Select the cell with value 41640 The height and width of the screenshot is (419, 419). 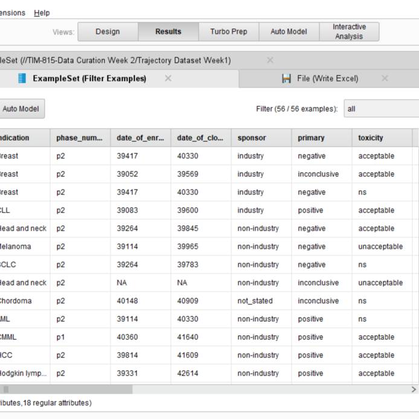coord(201,337)
